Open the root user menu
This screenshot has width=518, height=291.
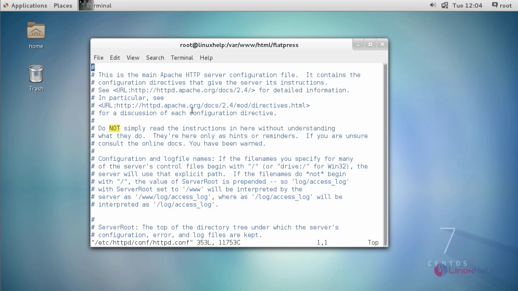pos(502,5)
